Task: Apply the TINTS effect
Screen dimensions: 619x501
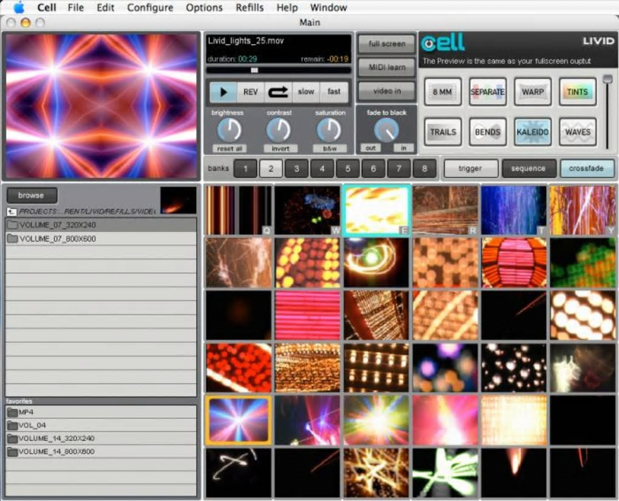Action: [x=577, y=92]
